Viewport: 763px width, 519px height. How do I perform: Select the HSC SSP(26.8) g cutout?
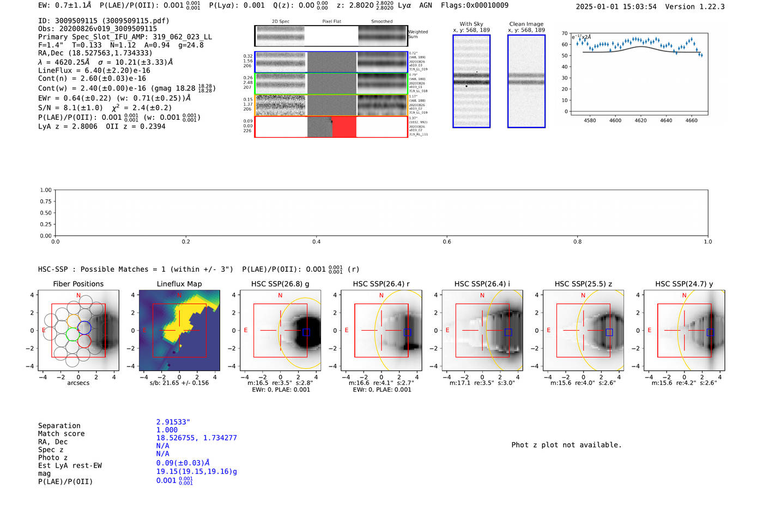[x=280, y=331]
